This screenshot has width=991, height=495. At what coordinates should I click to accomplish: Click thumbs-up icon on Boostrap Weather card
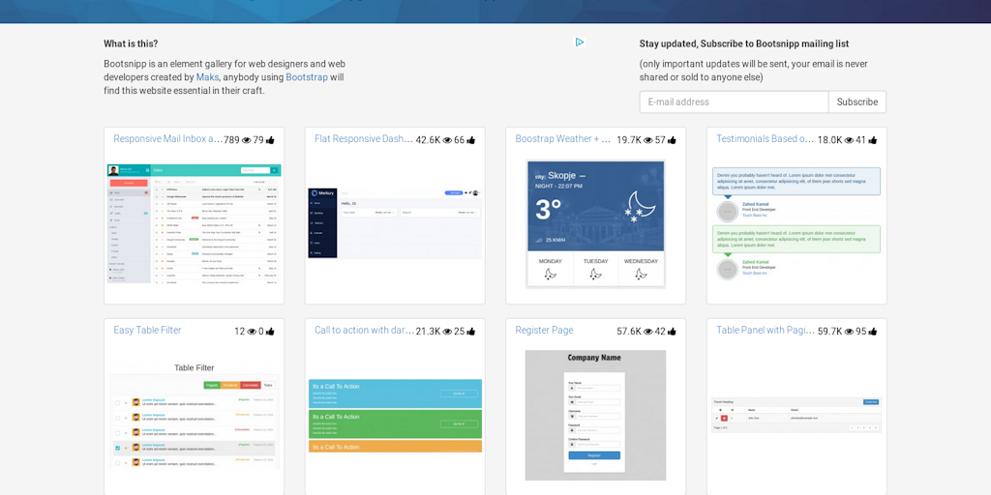tap(672, 140)
